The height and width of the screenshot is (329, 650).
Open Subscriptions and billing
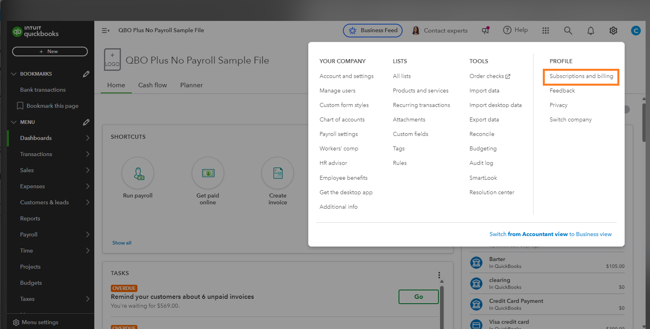tap(581, 76)
